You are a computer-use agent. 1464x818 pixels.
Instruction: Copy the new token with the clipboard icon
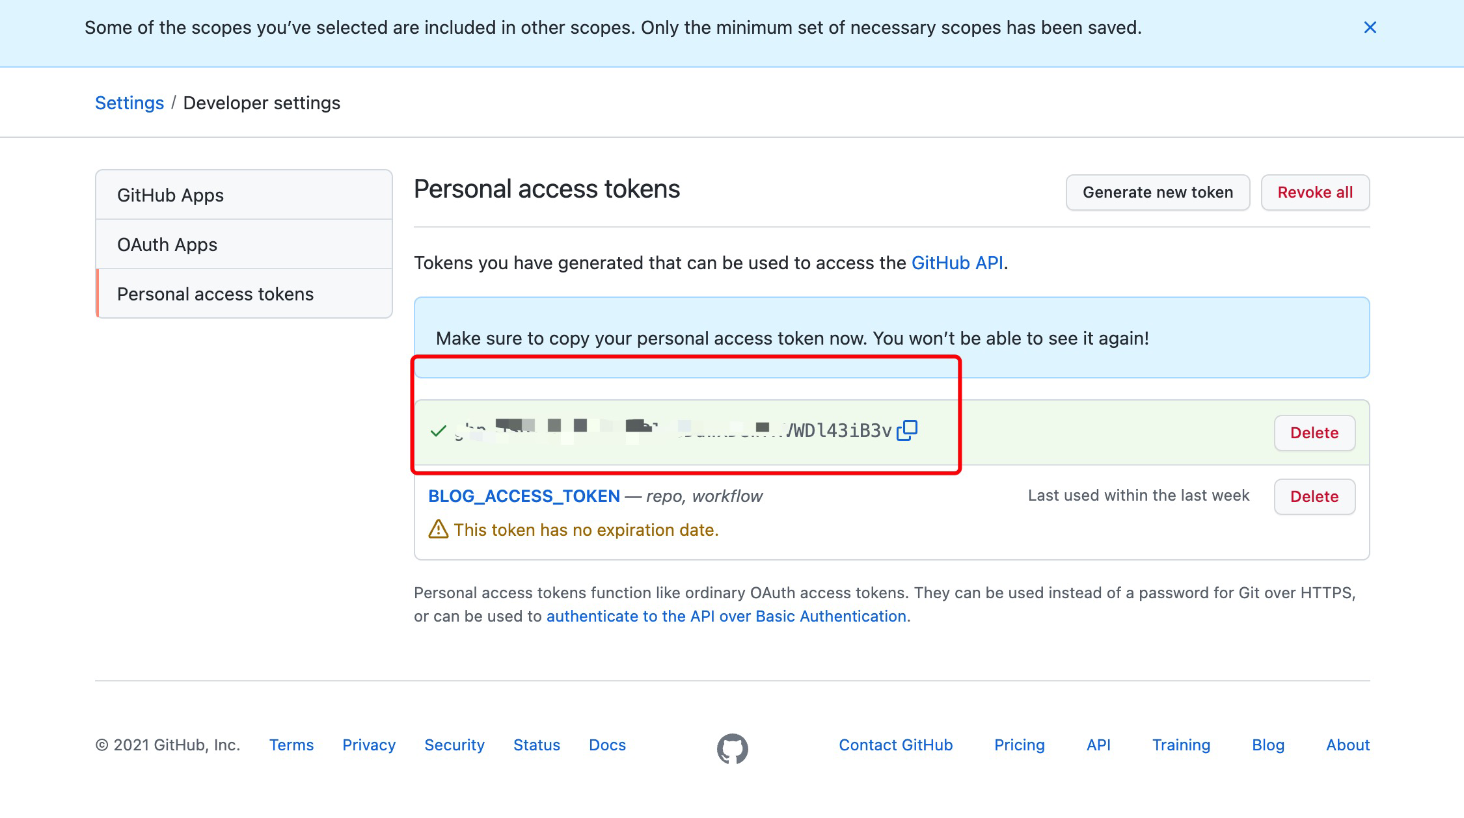907,430
